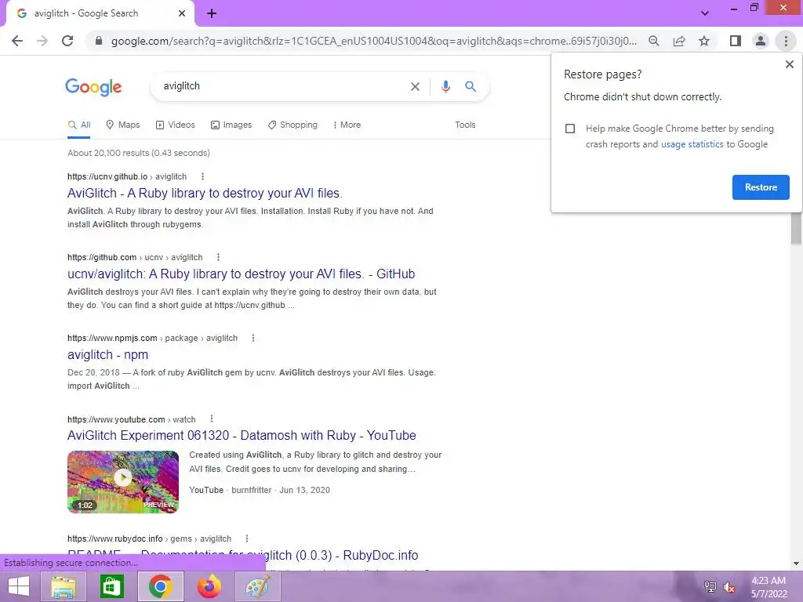Clear the search box text
This screenshot has height=602, width=803.
415,86
